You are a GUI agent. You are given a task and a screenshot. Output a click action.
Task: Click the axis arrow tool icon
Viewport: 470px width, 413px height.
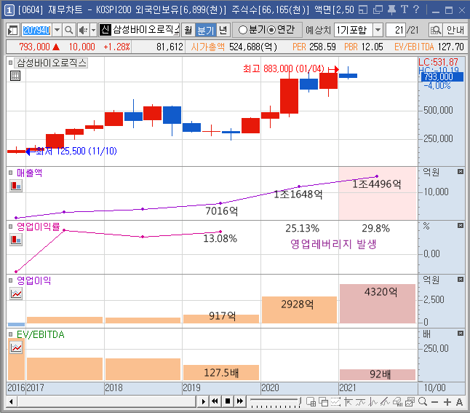348,402
